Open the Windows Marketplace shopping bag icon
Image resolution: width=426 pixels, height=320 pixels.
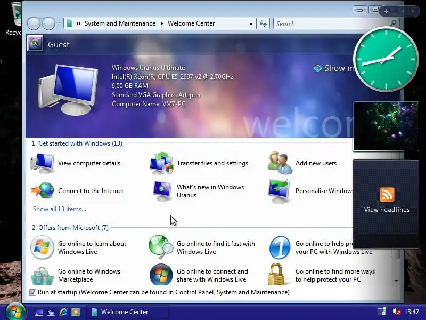42,276
